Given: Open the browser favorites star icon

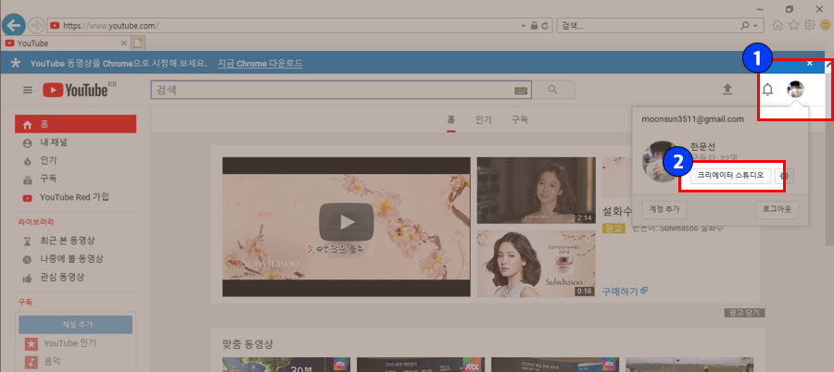Looking at the screenshot, I should click(793, 26).
